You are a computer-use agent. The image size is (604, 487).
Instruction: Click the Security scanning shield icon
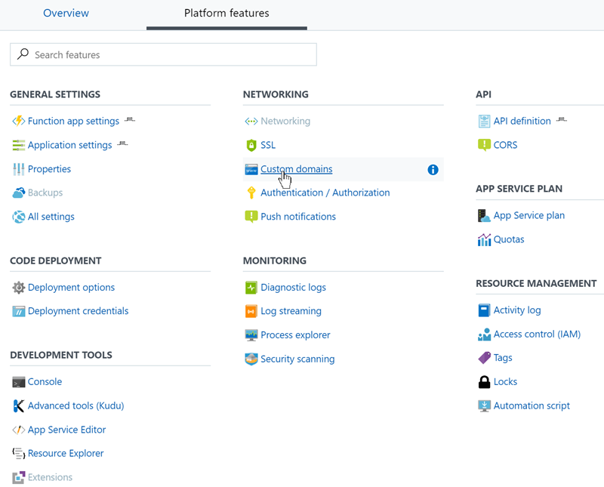click(251, 359)
